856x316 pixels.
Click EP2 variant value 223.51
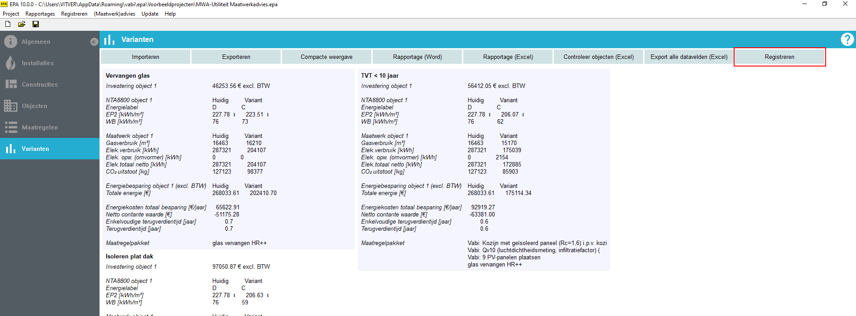[x=254, y=114]
